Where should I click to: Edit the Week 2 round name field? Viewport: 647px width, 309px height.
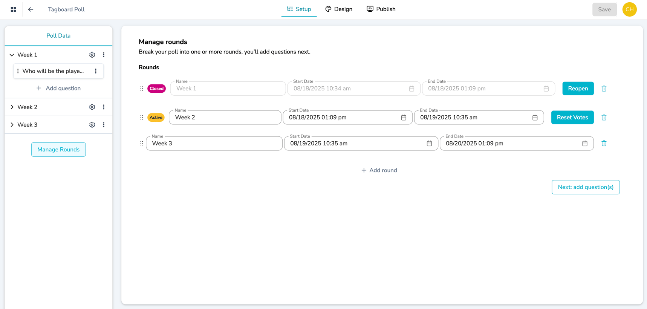click(225, 118)
